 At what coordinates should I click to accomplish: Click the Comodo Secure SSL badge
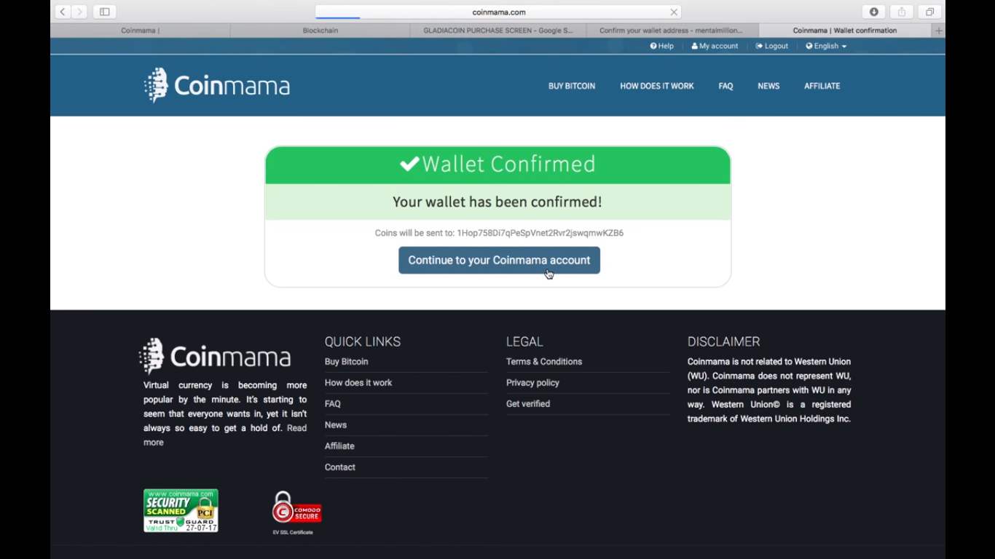[296, 509]
